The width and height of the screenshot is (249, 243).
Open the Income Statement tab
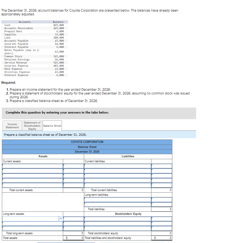(x=12, y=125)
